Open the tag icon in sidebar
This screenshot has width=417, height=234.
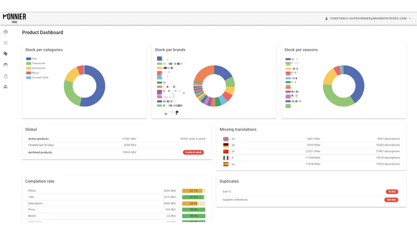pos(6,54)
